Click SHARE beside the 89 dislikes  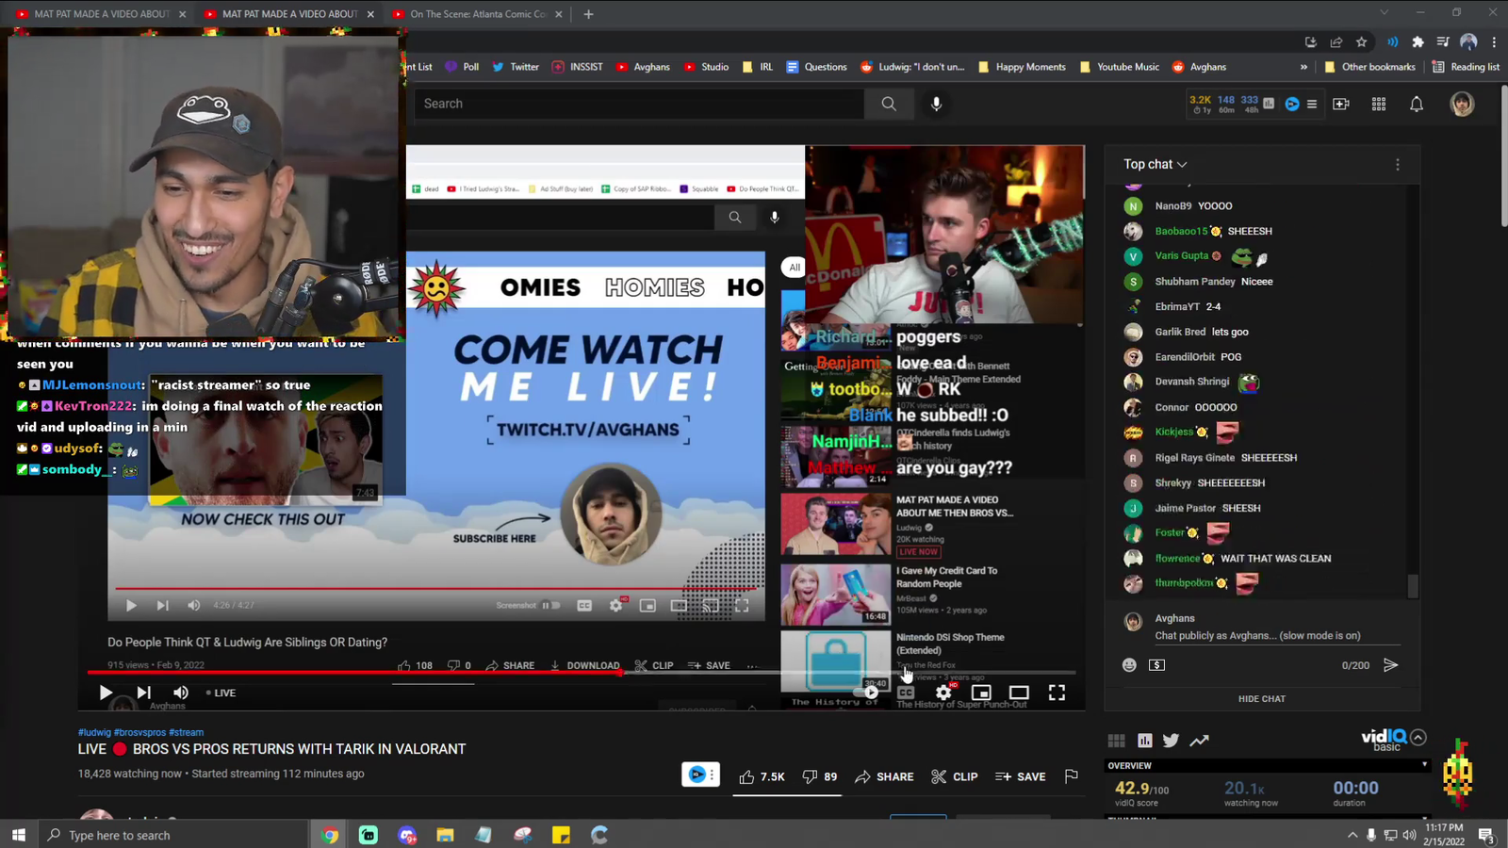[884, 776]
